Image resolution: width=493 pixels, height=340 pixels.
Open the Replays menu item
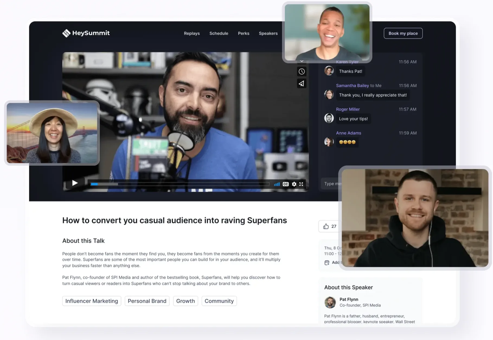pyautogui.click(x=192, y=33)
